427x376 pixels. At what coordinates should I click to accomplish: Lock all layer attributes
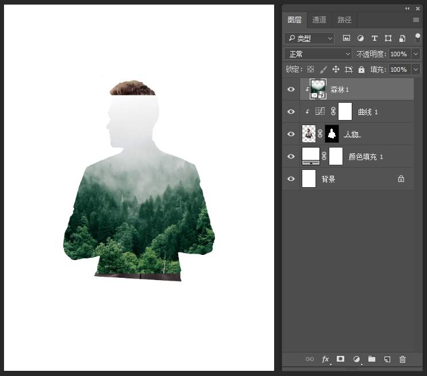click(x=361, y=69)
